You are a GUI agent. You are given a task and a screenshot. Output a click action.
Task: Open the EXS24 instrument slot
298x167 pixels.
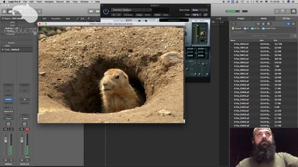tap(8, 99)
